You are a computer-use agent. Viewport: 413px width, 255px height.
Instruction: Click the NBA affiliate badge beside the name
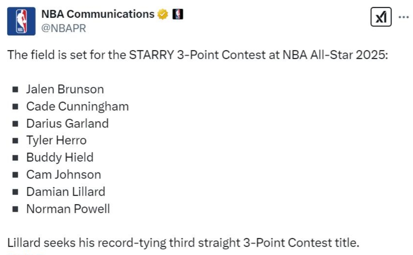click(x=178, y=15)
